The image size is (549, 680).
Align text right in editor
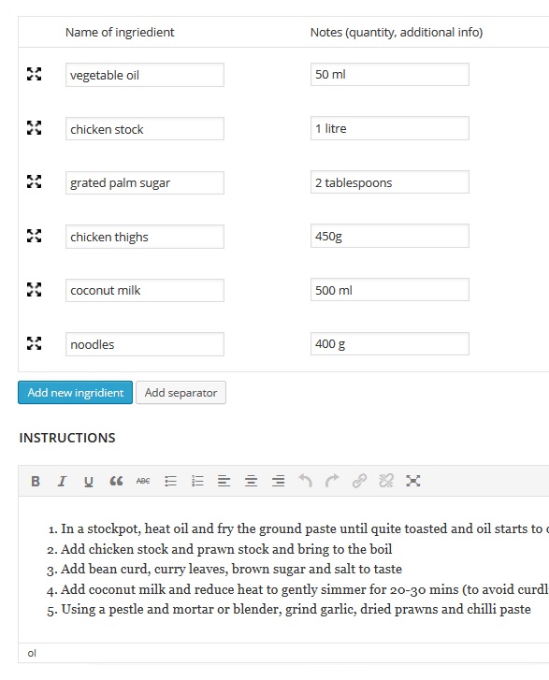coord(278,481)
